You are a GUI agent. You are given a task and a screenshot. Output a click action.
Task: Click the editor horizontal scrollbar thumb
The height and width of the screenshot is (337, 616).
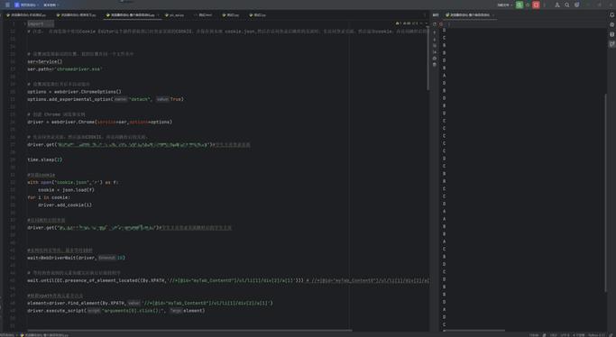pos(189,331)
